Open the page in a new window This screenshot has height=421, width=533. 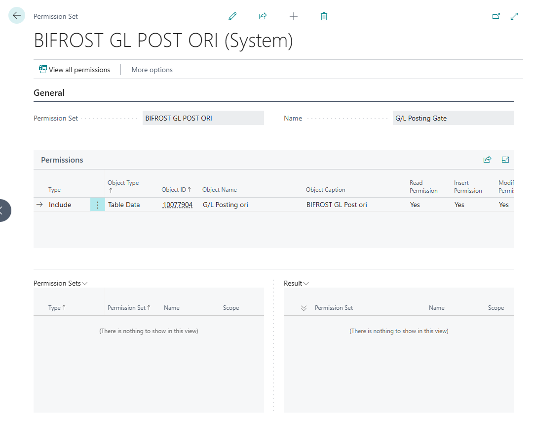click(496, 16)
